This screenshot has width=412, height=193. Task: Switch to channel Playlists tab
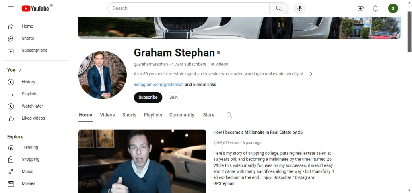153,115
